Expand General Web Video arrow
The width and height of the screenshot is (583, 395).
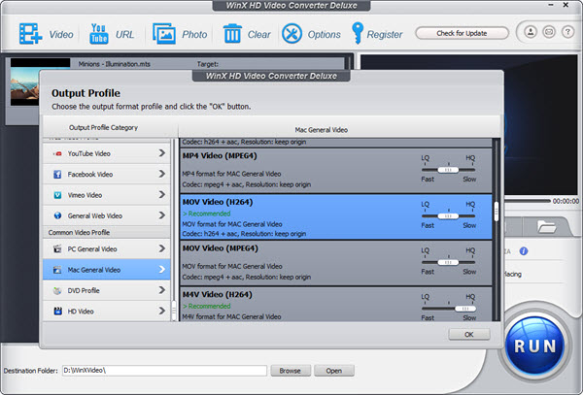click(x=161, y=215)
